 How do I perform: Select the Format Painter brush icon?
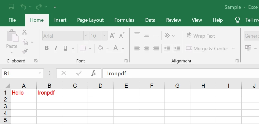[25, 51]
